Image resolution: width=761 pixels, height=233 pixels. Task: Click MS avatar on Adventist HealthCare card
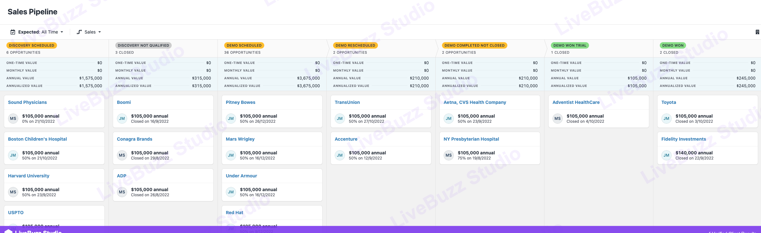tap(558, 119)
